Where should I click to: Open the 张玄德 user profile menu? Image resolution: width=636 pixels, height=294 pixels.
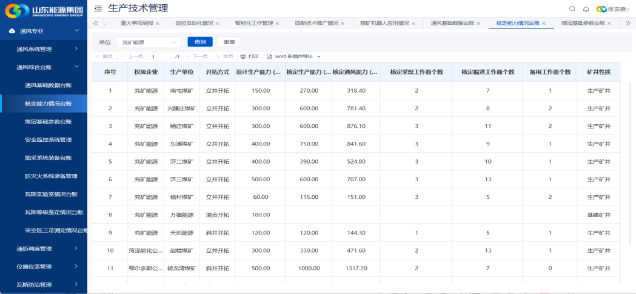click(612, 9)
